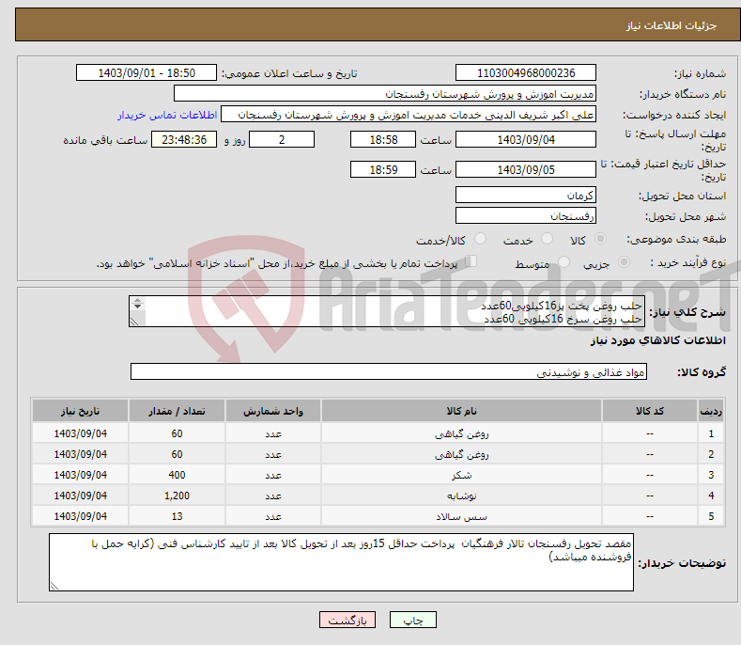Click the ایجاد کننده درخواست field

[409, 115]
